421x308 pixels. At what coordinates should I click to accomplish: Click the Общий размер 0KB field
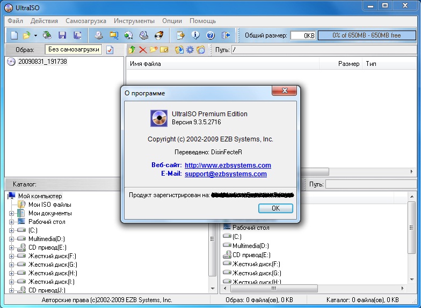coord(303,35)
